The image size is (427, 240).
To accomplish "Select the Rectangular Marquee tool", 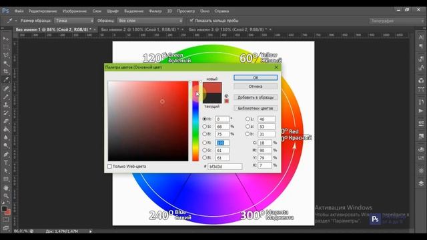I will tap(6, 47).
